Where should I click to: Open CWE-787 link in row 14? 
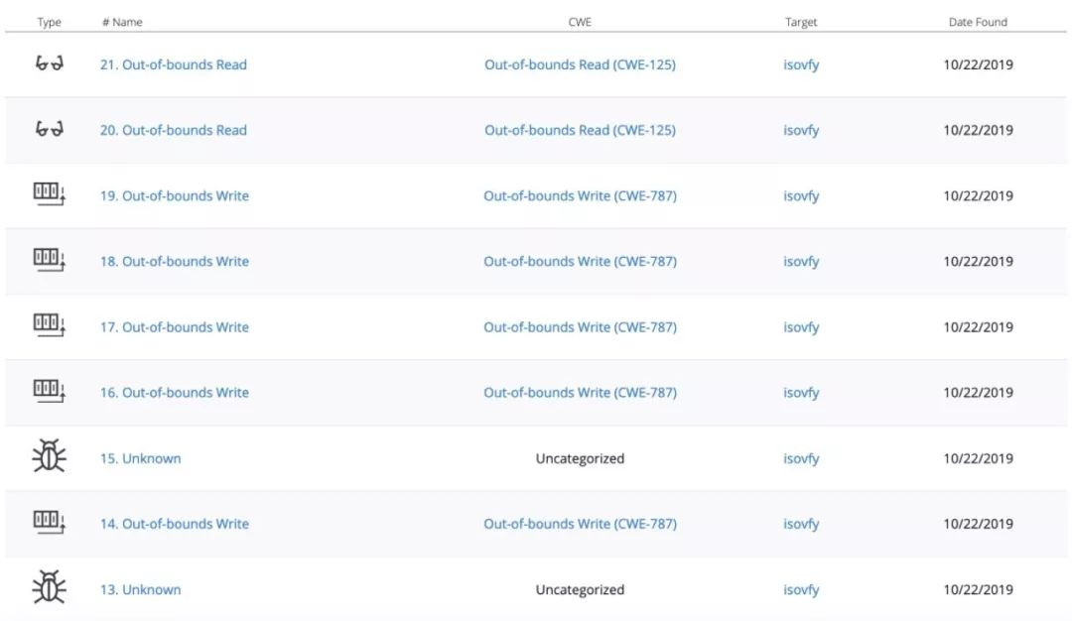[x=580, y=524]
